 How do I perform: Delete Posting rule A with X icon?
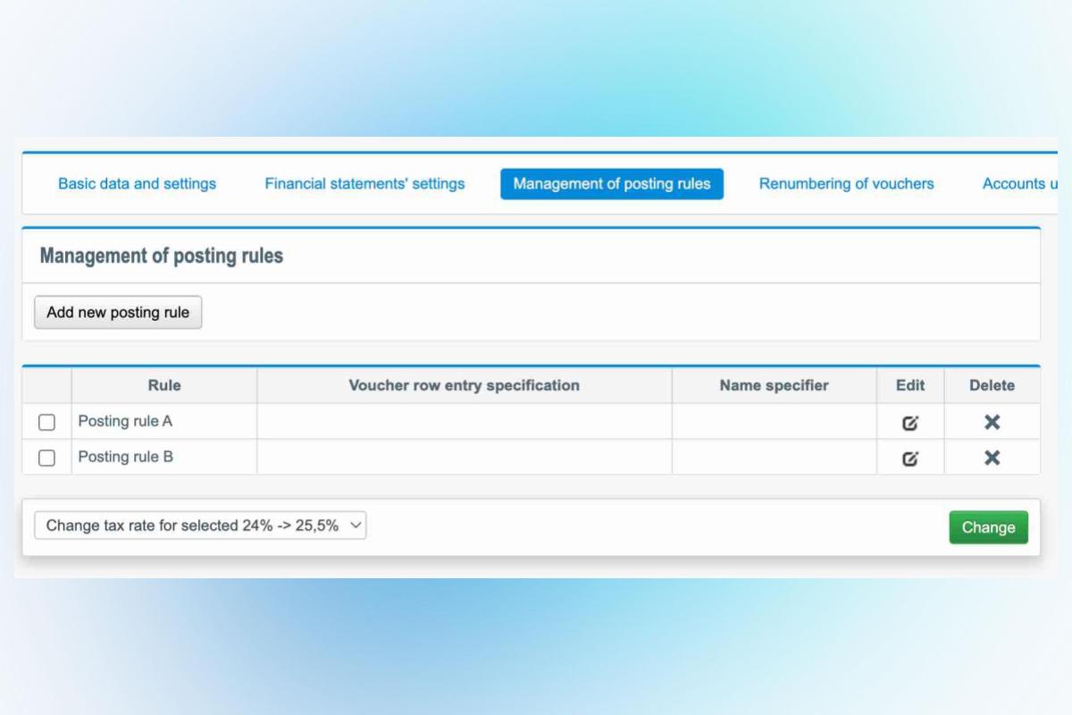992,422
